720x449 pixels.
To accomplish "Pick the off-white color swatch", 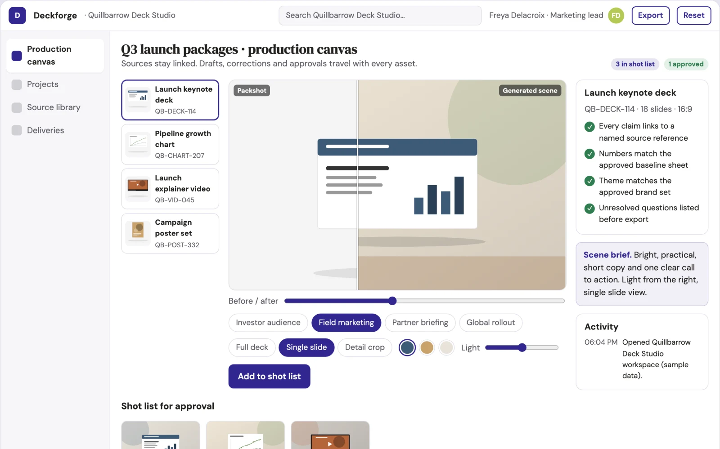I will coord(446,347).
